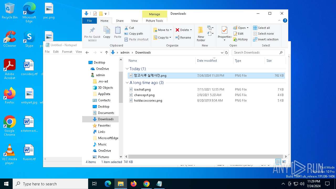
Task: Click Copy path in Clipboard group
Action: click(134, 34)
